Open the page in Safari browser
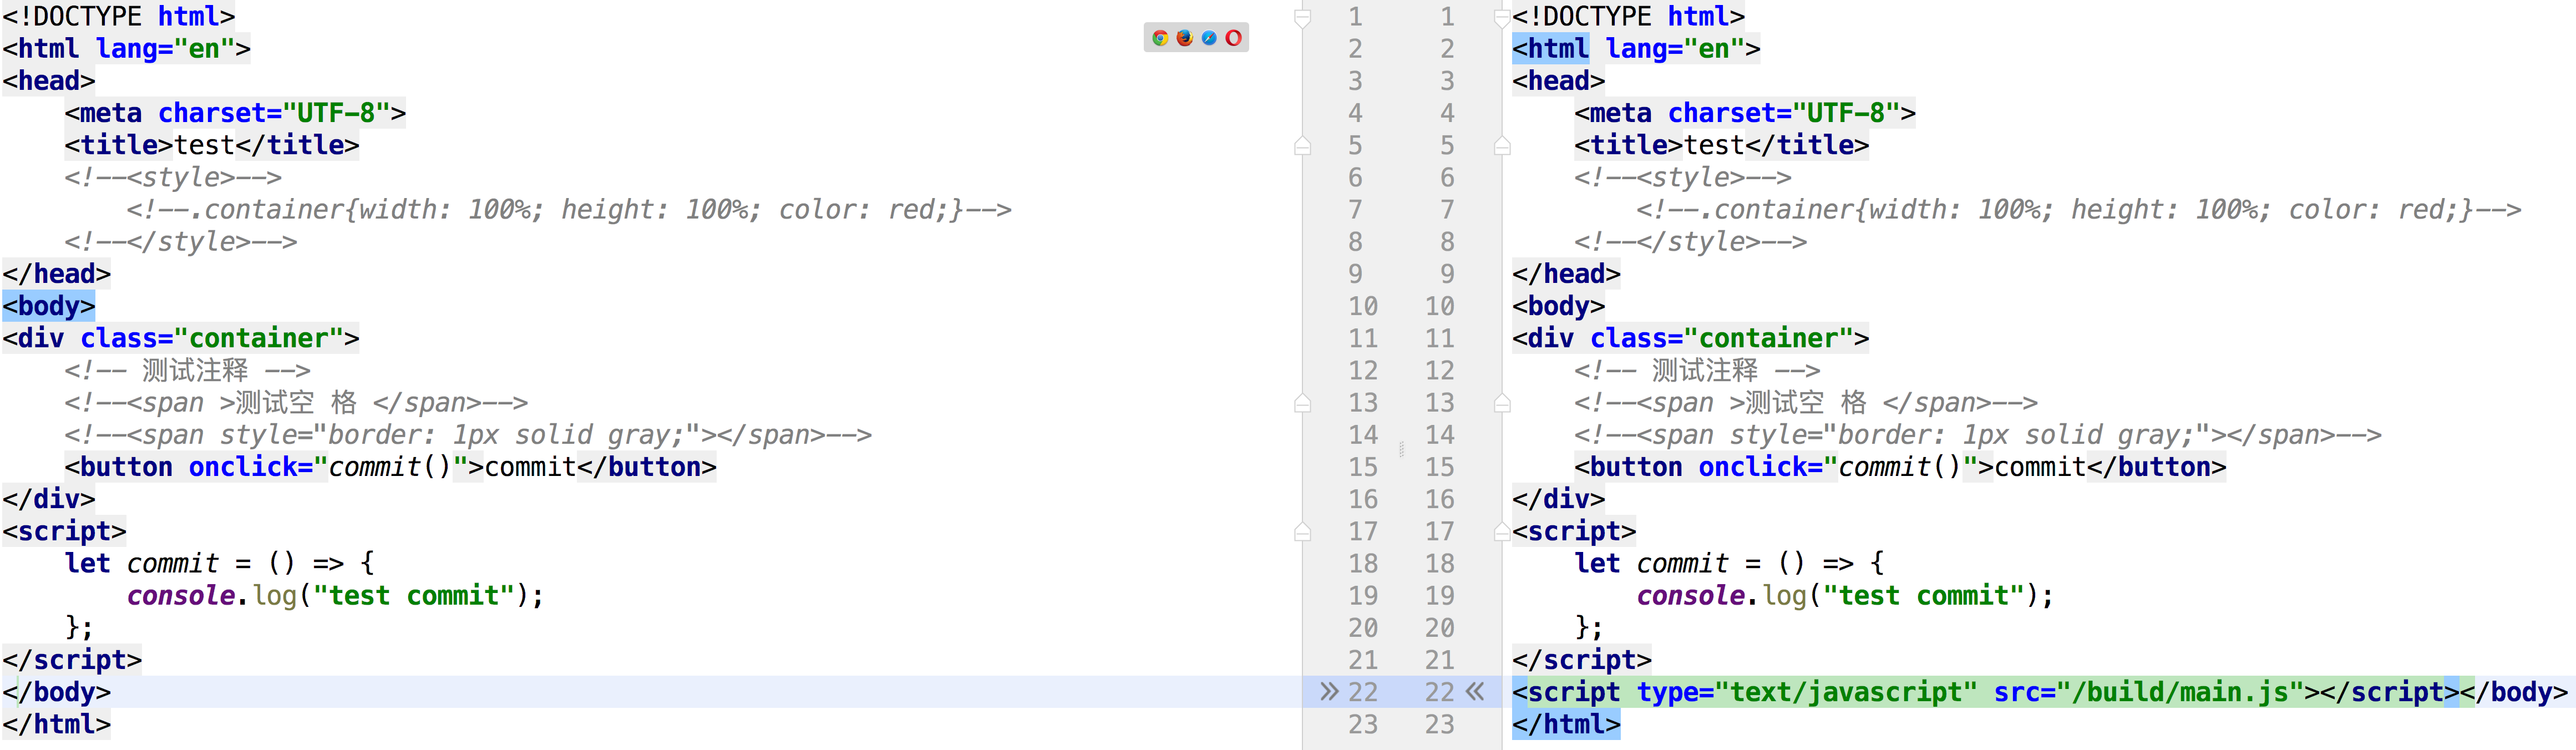 [1209, 38]
